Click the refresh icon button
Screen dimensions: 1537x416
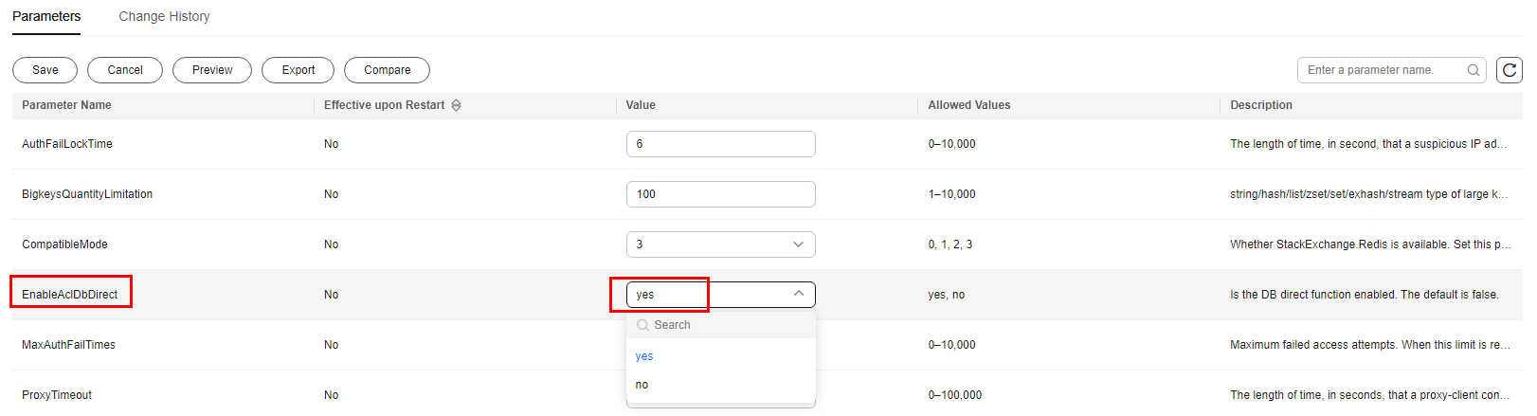(x=1509, y=70)
